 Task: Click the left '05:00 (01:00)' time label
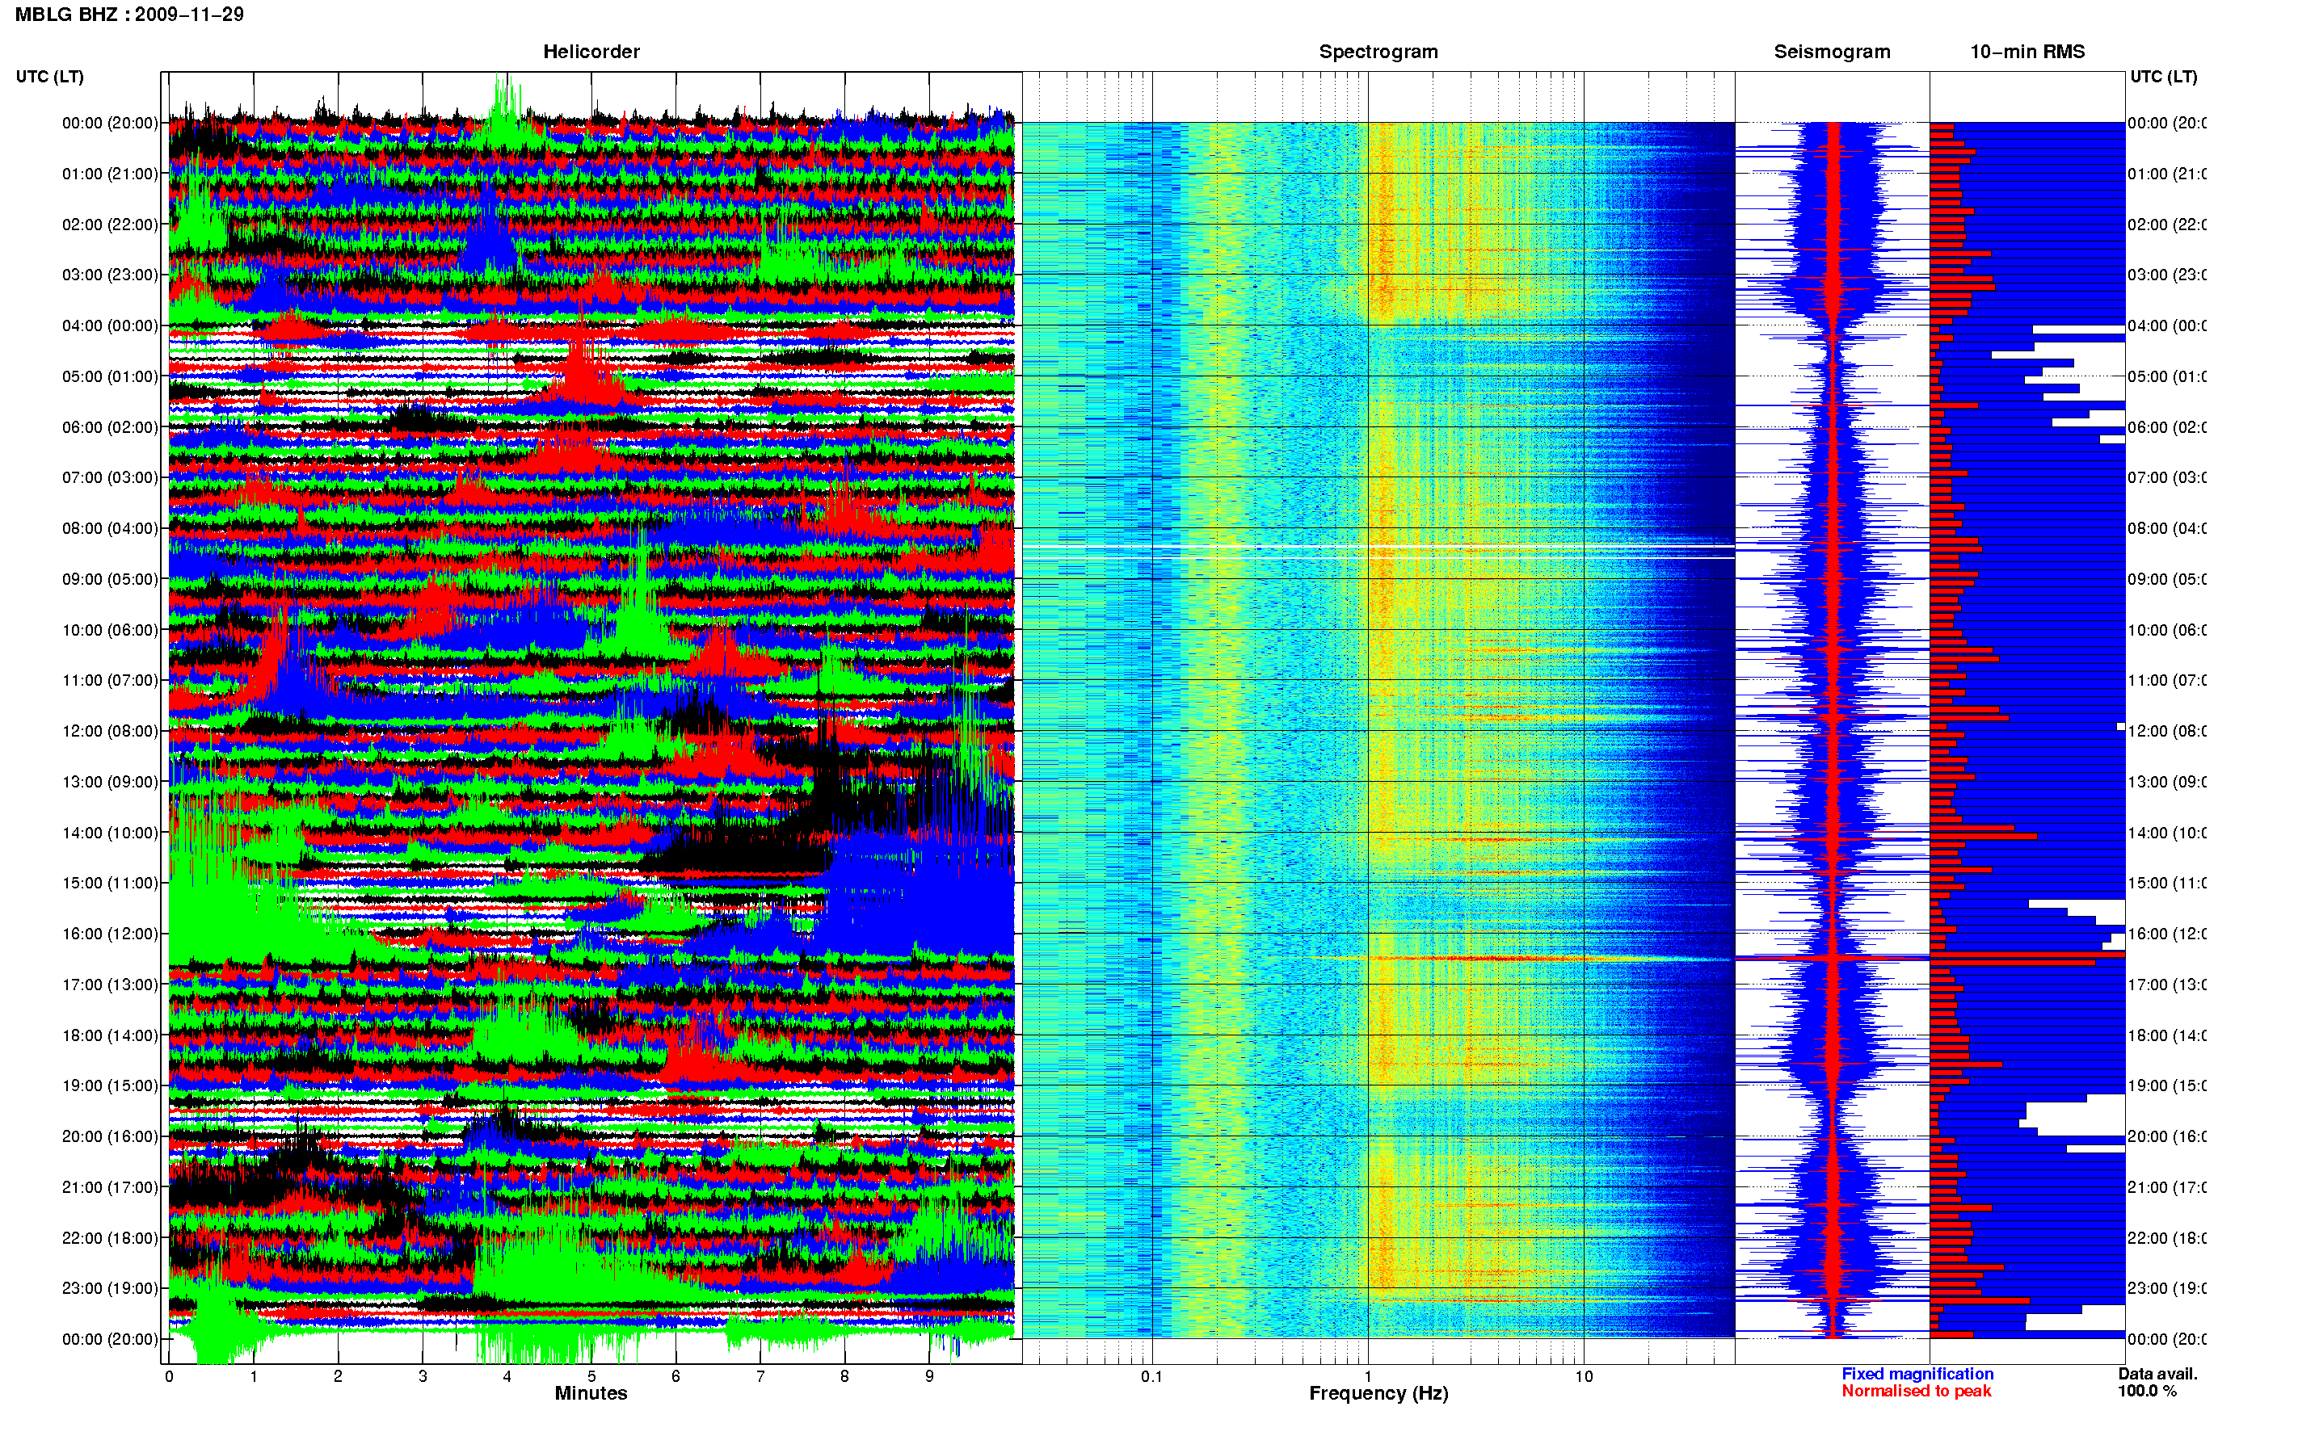(x=110, y=376)
